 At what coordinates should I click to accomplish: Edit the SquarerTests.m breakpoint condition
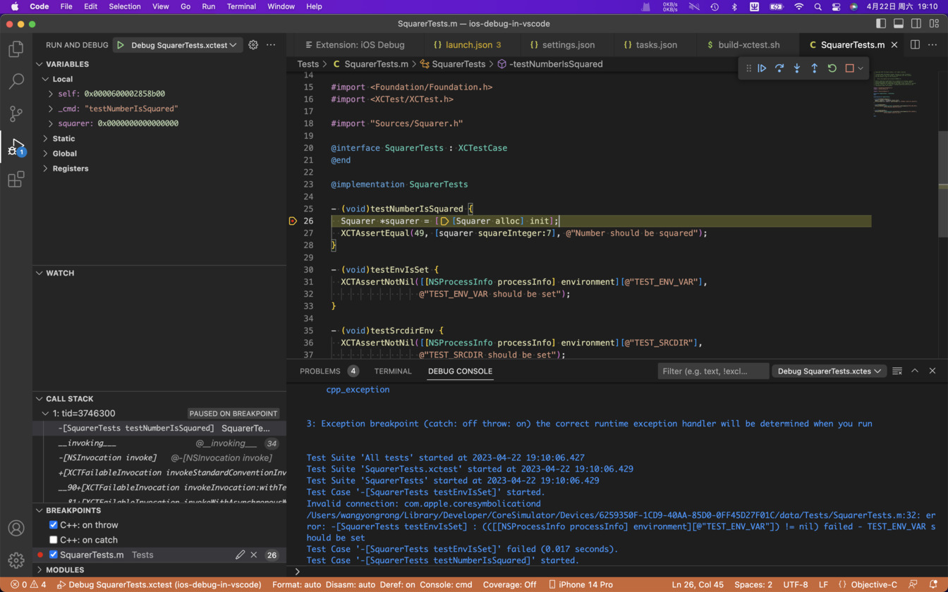tap(240, 555)
